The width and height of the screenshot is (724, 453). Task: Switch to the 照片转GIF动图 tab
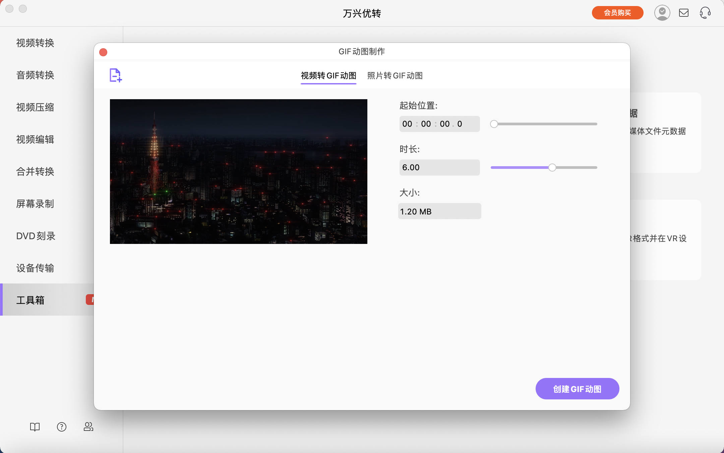click(x=395, y=76)
